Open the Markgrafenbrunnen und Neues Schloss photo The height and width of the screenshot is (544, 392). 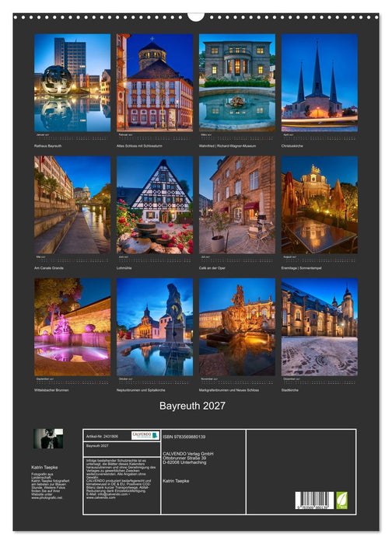[x=237, y=327]
